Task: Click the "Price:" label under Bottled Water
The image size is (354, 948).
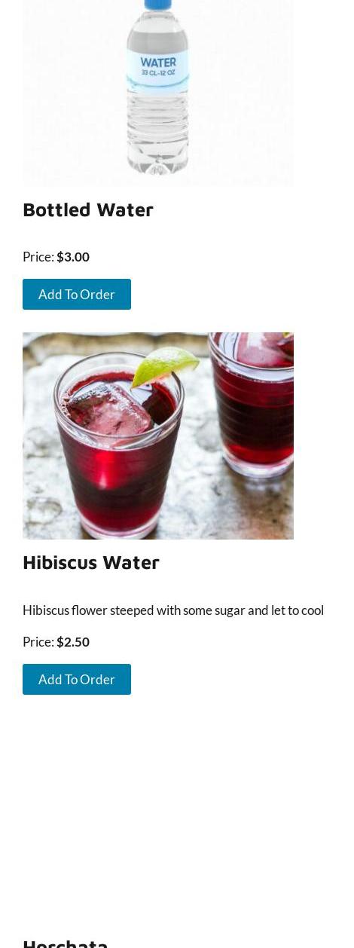Action: [x=38, y=257]
